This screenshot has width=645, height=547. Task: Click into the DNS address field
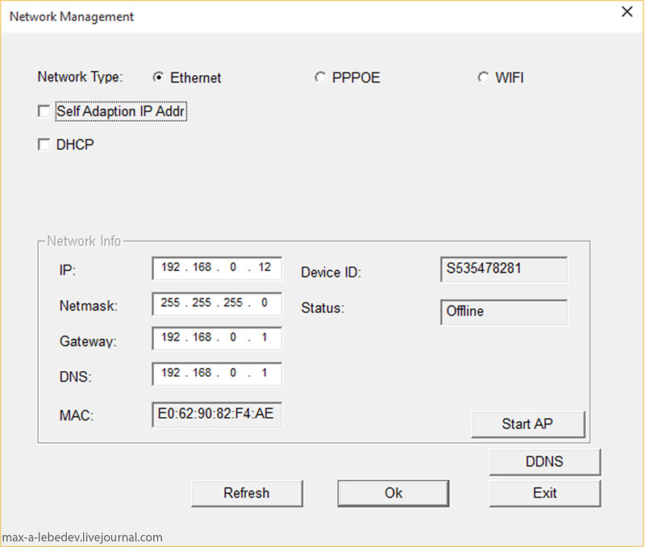tap(216, 374)
